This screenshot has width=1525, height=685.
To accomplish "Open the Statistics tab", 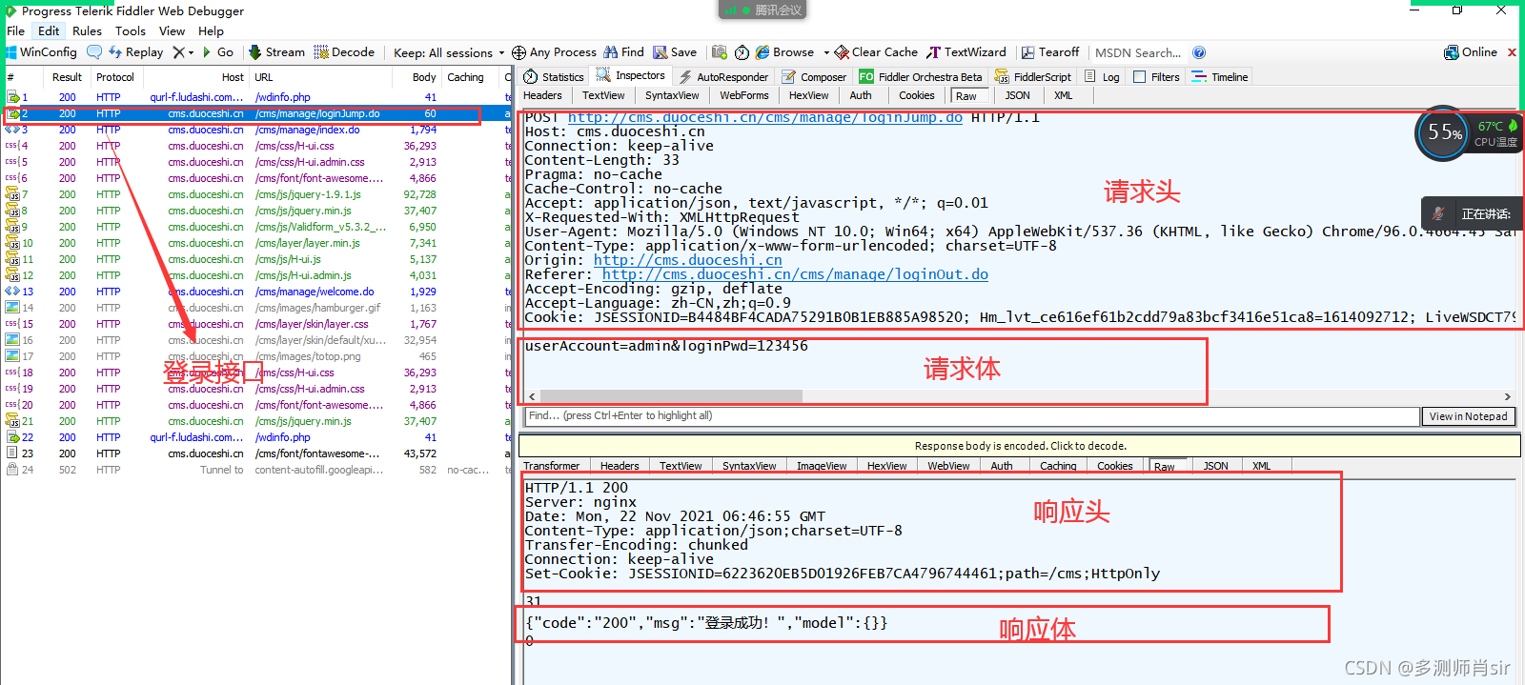I will (554, 77).
